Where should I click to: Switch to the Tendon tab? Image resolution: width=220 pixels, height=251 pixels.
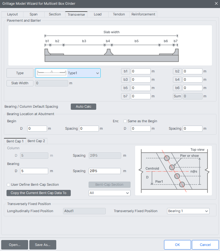click(x=119, y=14)
